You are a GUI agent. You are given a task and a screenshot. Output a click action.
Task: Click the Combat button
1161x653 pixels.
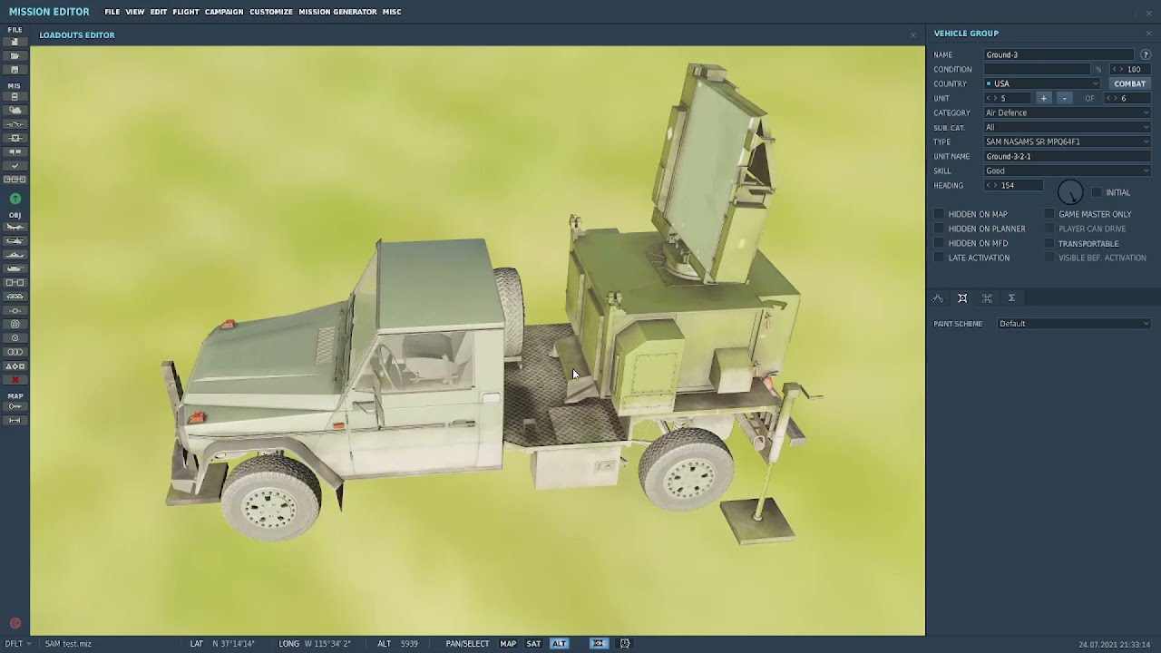pyautogui.click(x=1129, y=84)
